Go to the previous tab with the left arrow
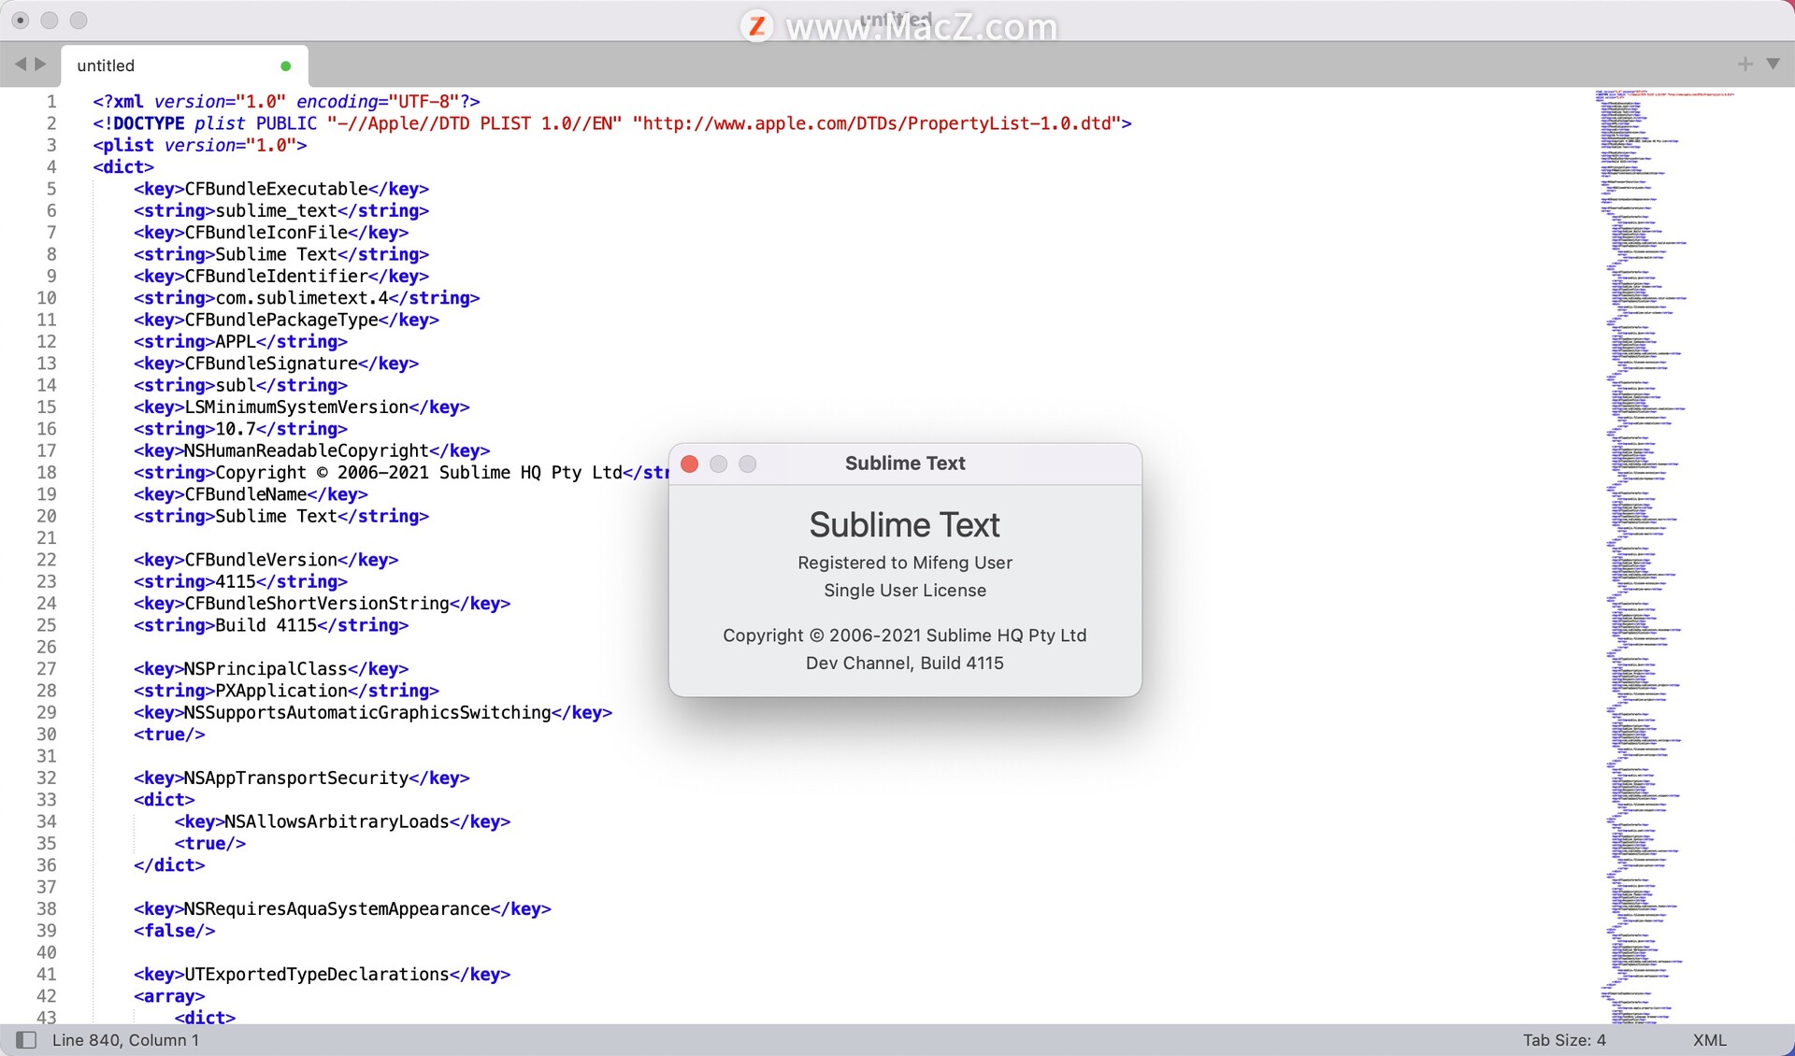The width and height of the screenshot is (1795, 1056). [x=20, y=64]
